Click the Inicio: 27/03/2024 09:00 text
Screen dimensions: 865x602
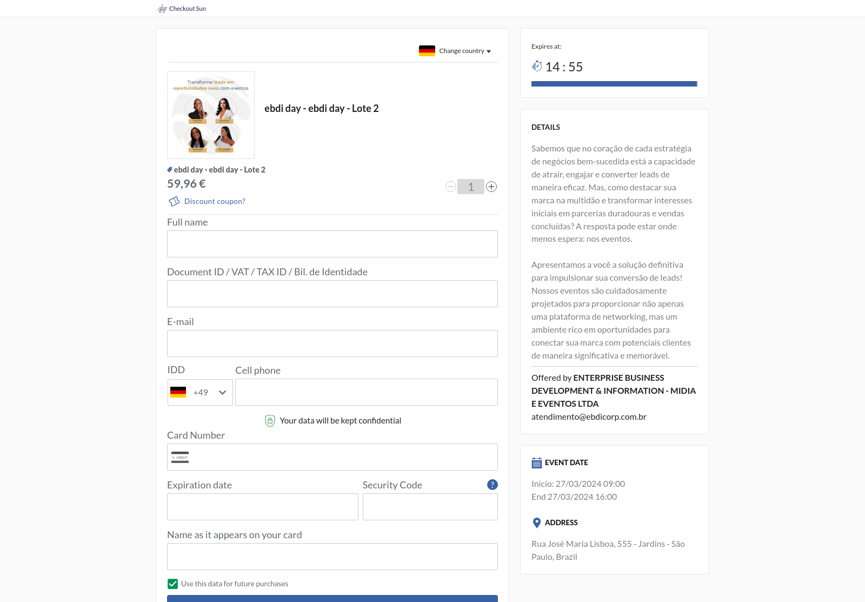tap(578, 484)
